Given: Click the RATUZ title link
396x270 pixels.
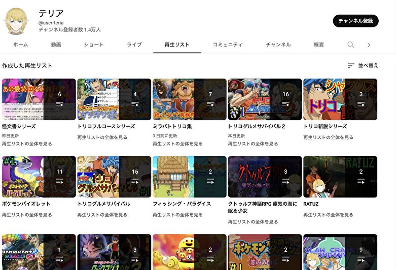Looking at the screenshot, I should click(311, 204).
